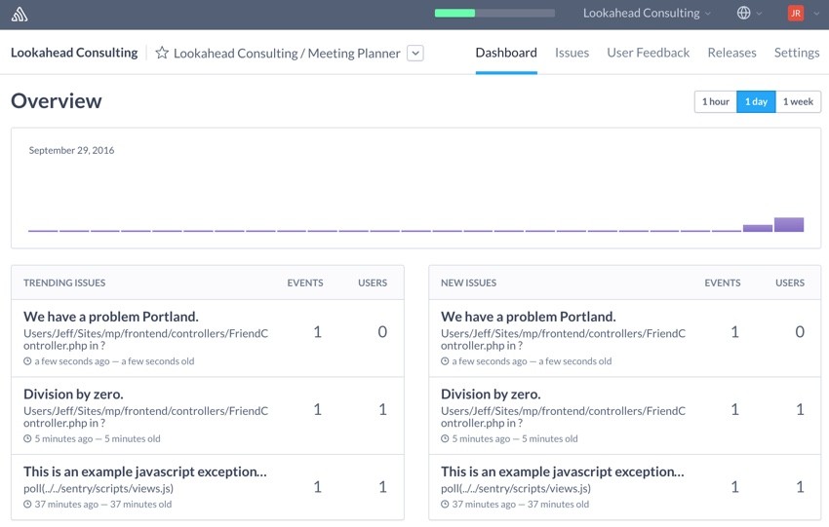This screenshot has height=527, width=829.
Task: Click the Lookahead Consulting organization title link
Action: pyautogui.click(x=74, y=53)
